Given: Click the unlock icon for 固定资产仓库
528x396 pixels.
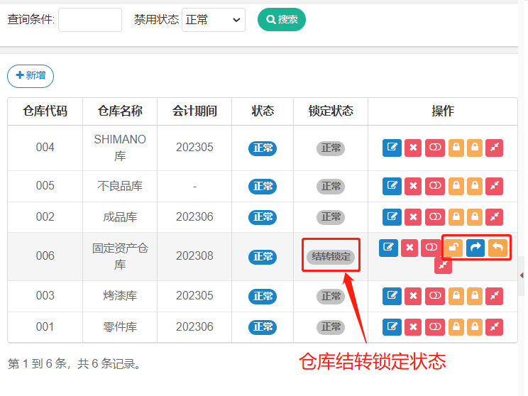Looking at the screenshot, I should click(453, 247).
